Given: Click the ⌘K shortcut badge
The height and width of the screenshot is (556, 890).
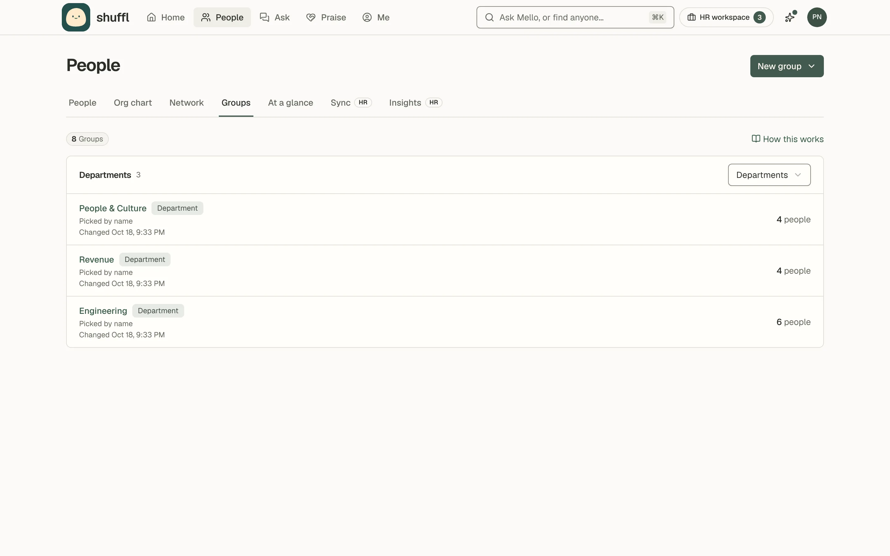Looking at the screenshot, I should point(658,17).
